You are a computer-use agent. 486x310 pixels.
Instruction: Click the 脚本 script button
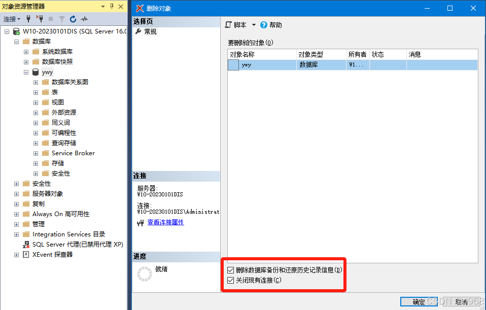(236, 25)
